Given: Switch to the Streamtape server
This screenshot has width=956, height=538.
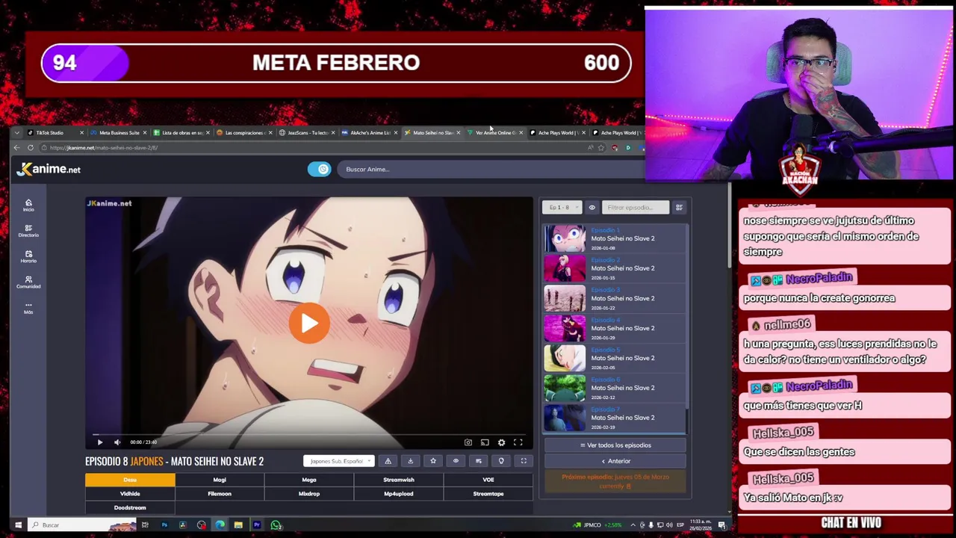Looking at the screenshot, I should [x=488, y=494].
